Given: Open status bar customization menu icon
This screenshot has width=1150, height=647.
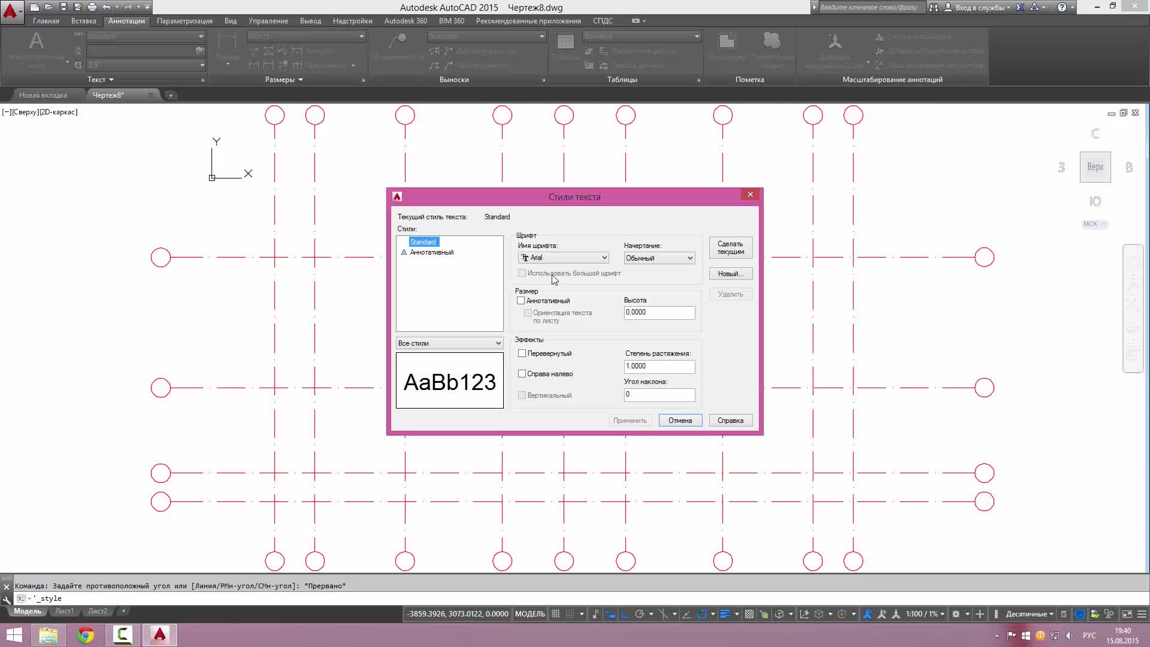Looking at the screenshot, I should pos(1142,614).
